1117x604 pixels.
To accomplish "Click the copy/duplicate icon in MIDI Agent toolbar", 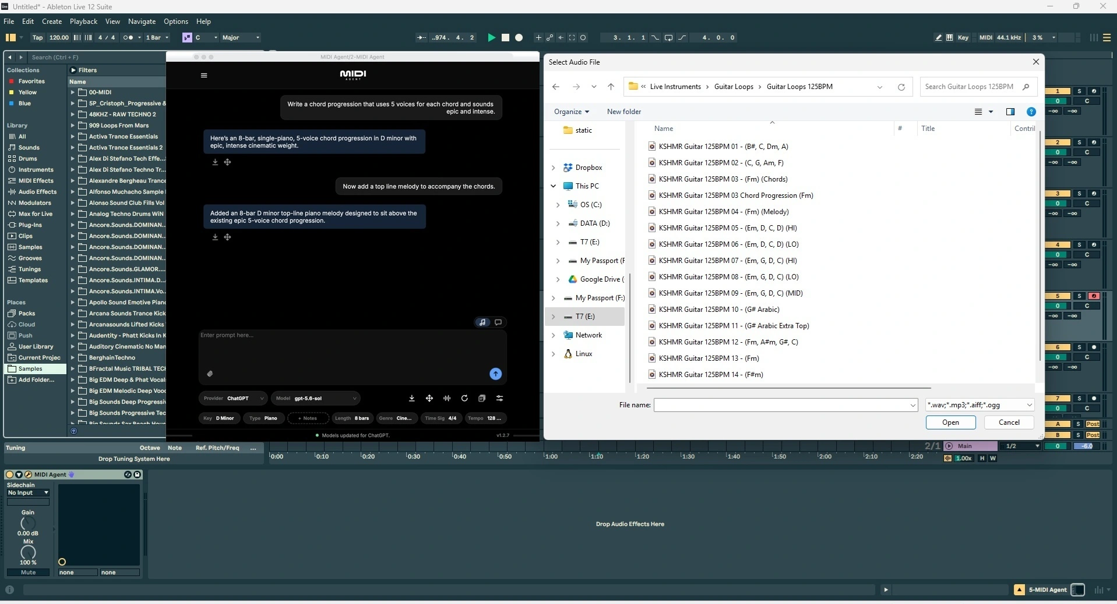I will pyautogui.click(x=482, y=399).
